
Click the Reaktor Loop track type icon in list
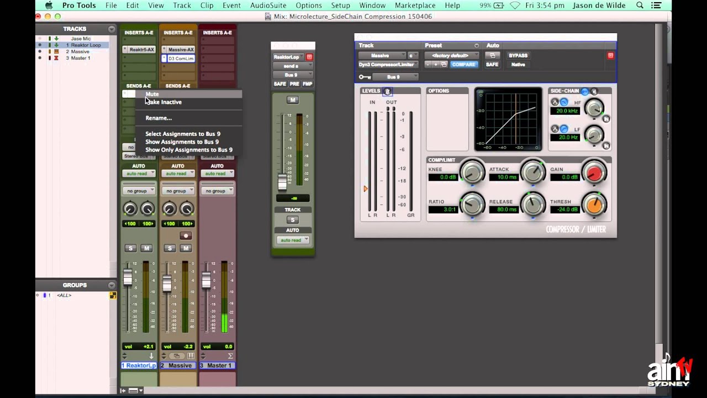point(56,45)
